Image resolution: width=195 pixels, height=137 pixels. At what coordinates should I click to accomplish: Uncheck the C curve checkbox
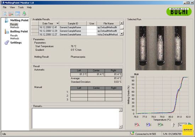[x=148, y=125]
